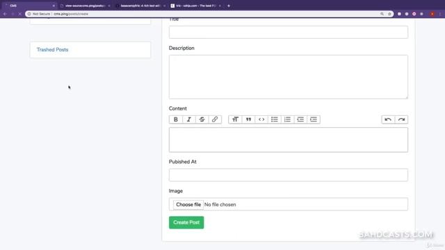Stop loading the page

click(x=20, y=14)
